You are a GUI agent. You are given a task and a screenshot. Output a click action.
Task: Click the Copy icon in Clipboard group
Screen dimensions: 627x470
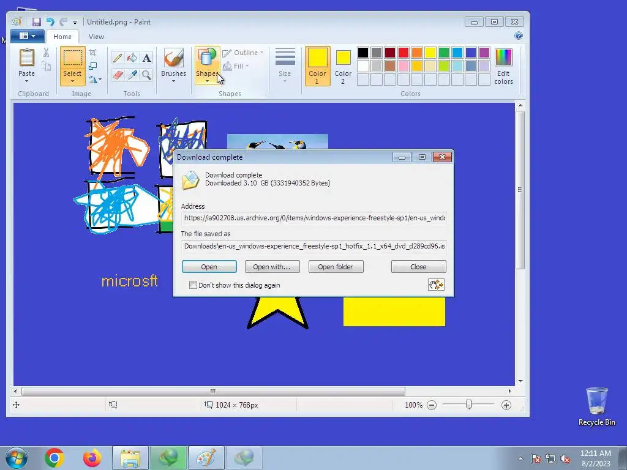(47, 66)
